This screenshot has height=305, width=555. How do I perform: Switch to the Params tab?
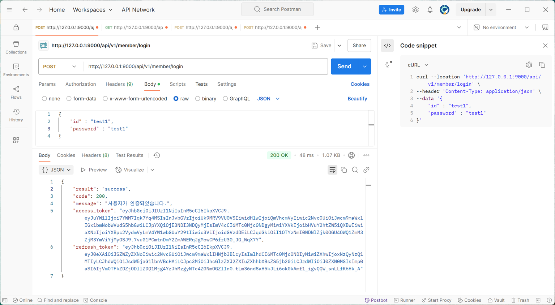pos(47,84)
